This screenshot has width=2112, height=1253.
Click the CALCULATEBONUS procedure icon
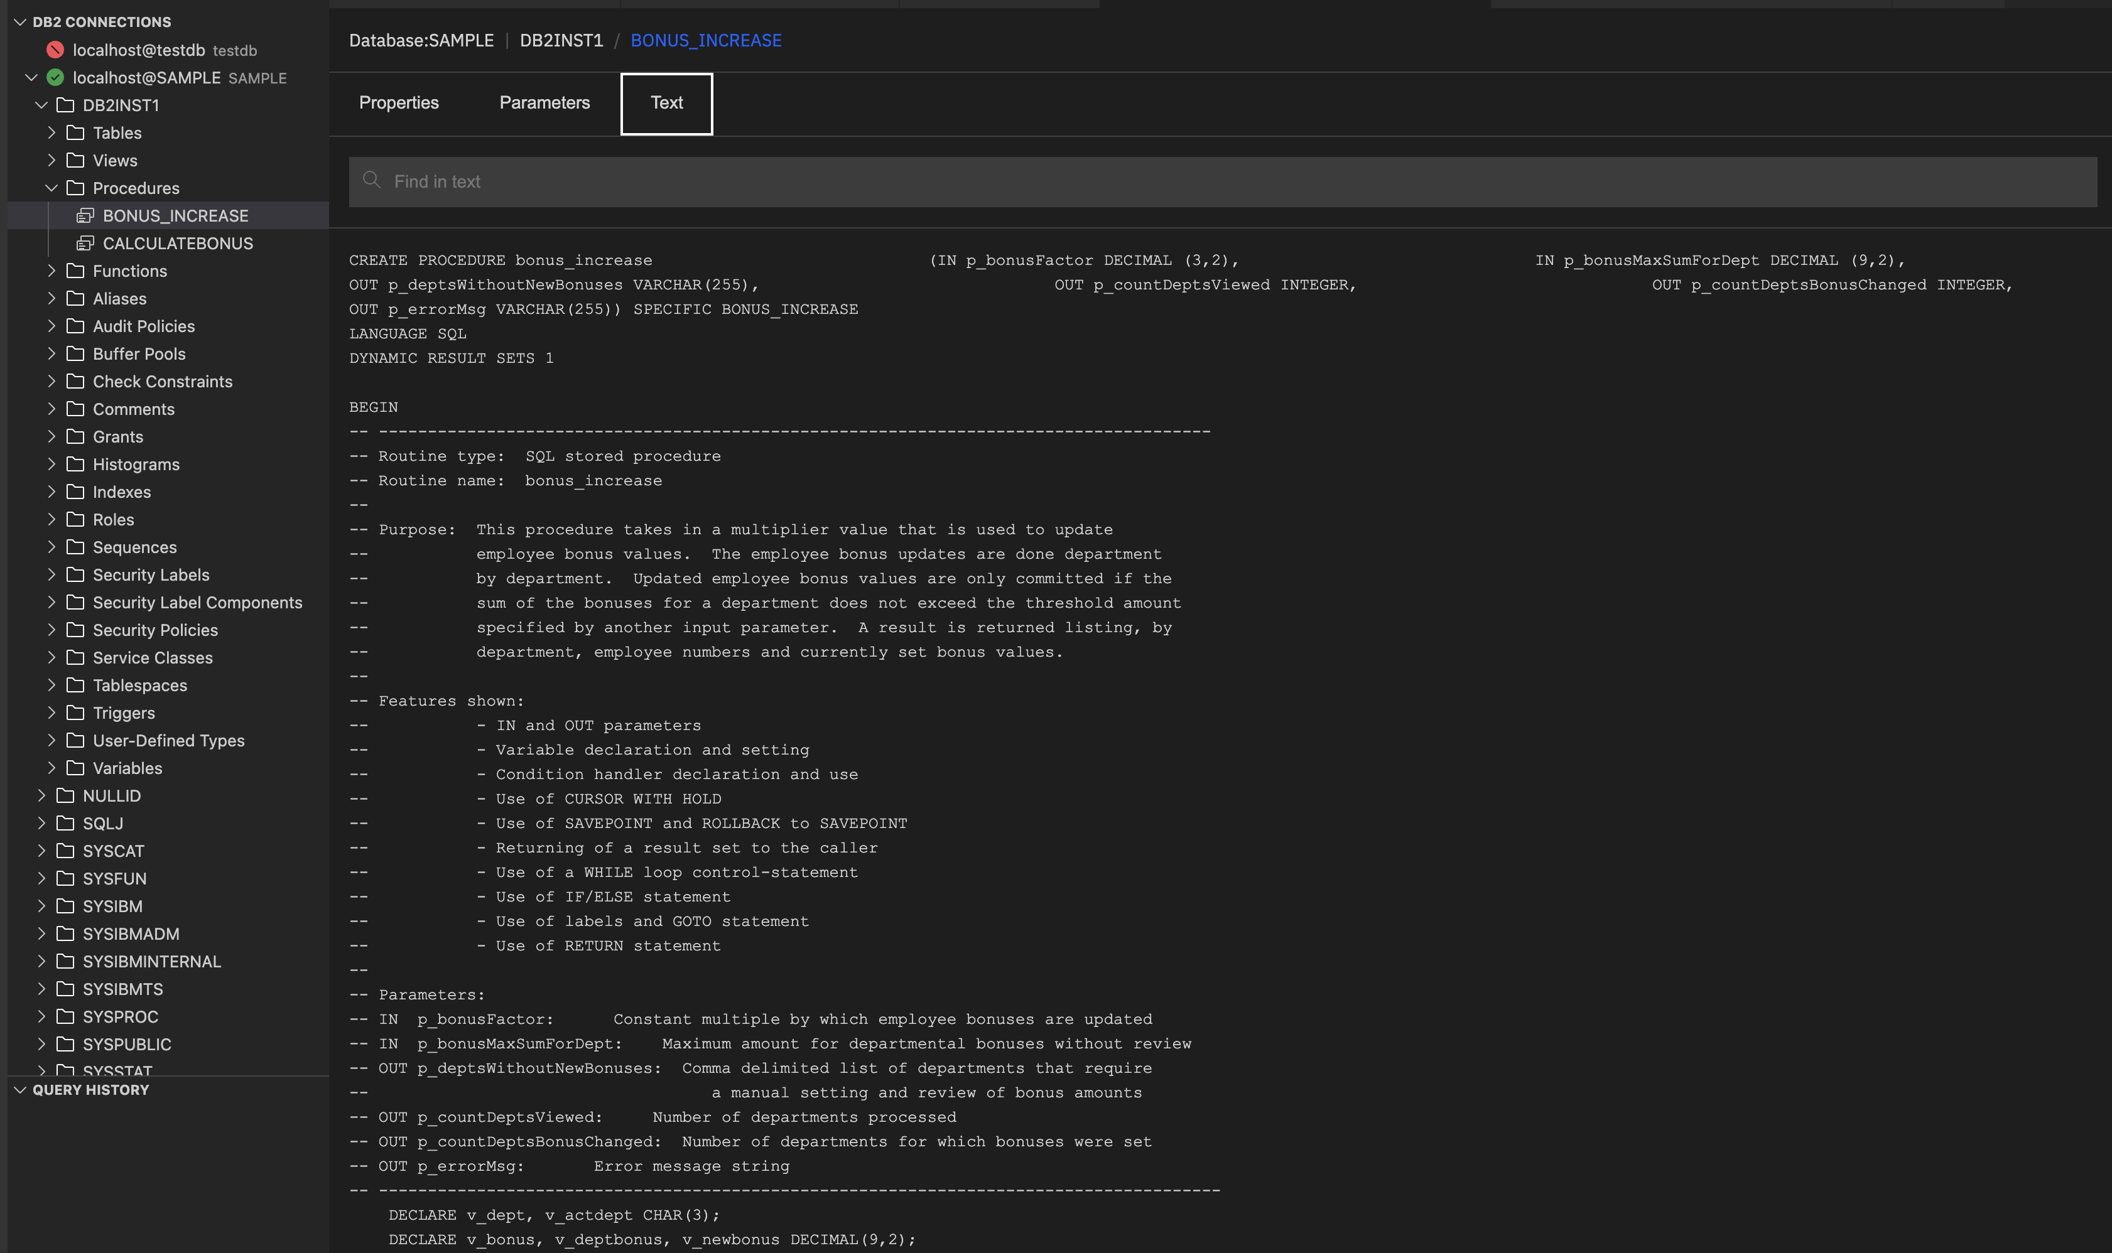[87, 243]
